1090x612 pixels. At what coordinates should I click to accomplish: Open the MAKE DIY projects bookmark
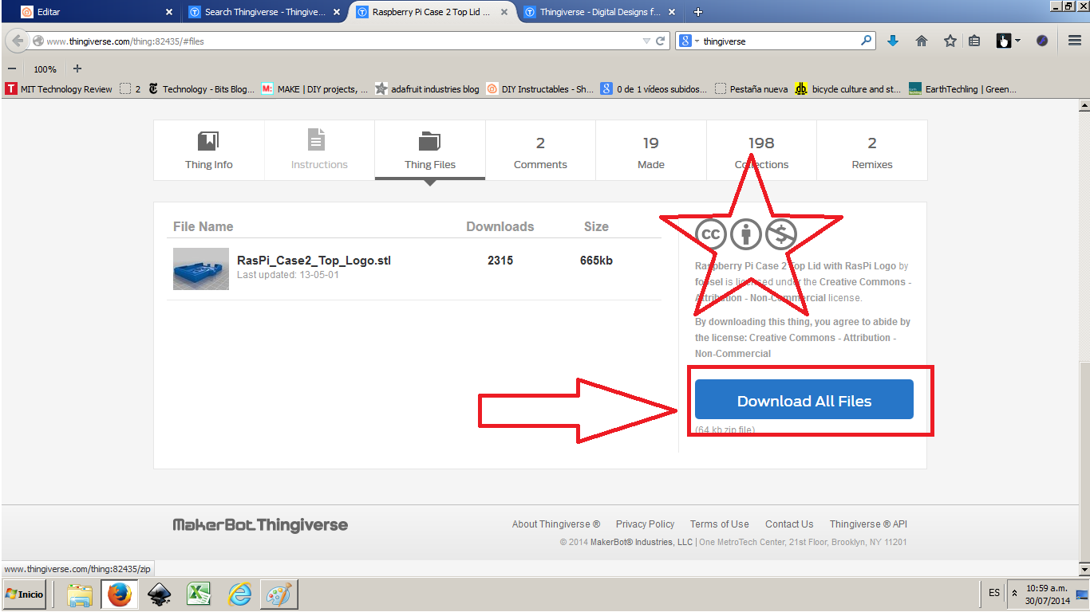pos(314,89)
